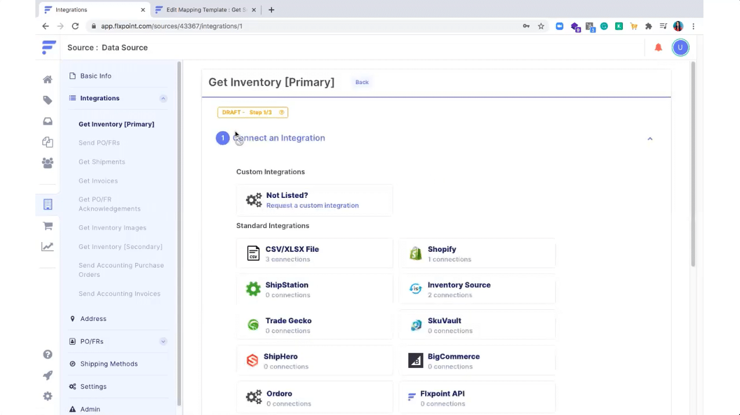This screenshot has width=740, height=415.
Task: Bookmark page with star icon
Action: (x=541, y=26)
